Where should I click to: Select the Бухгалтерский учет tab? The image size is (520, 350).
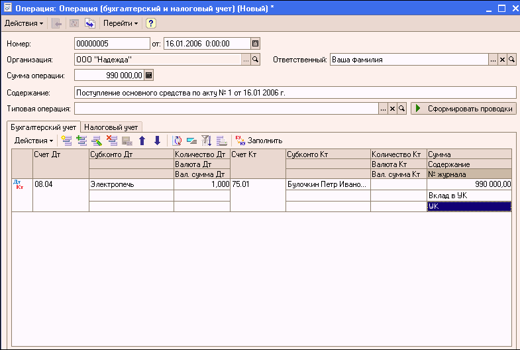coord(43,127)
